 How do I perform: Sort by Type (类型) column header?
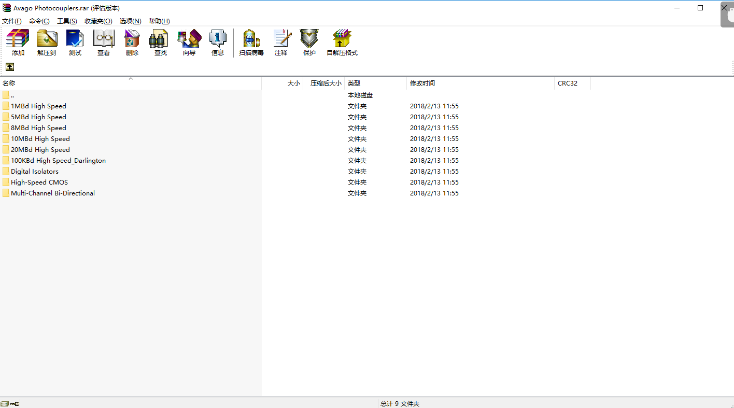(x=376, y=83)
